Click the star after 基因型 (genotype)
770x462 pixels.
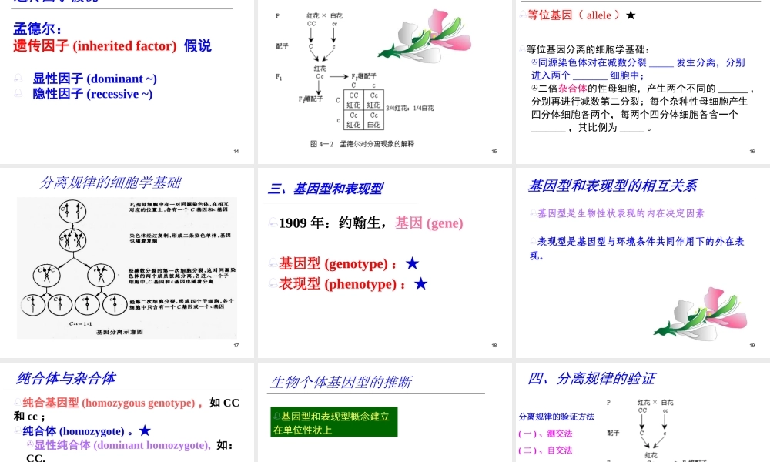[x=412, y=262]
